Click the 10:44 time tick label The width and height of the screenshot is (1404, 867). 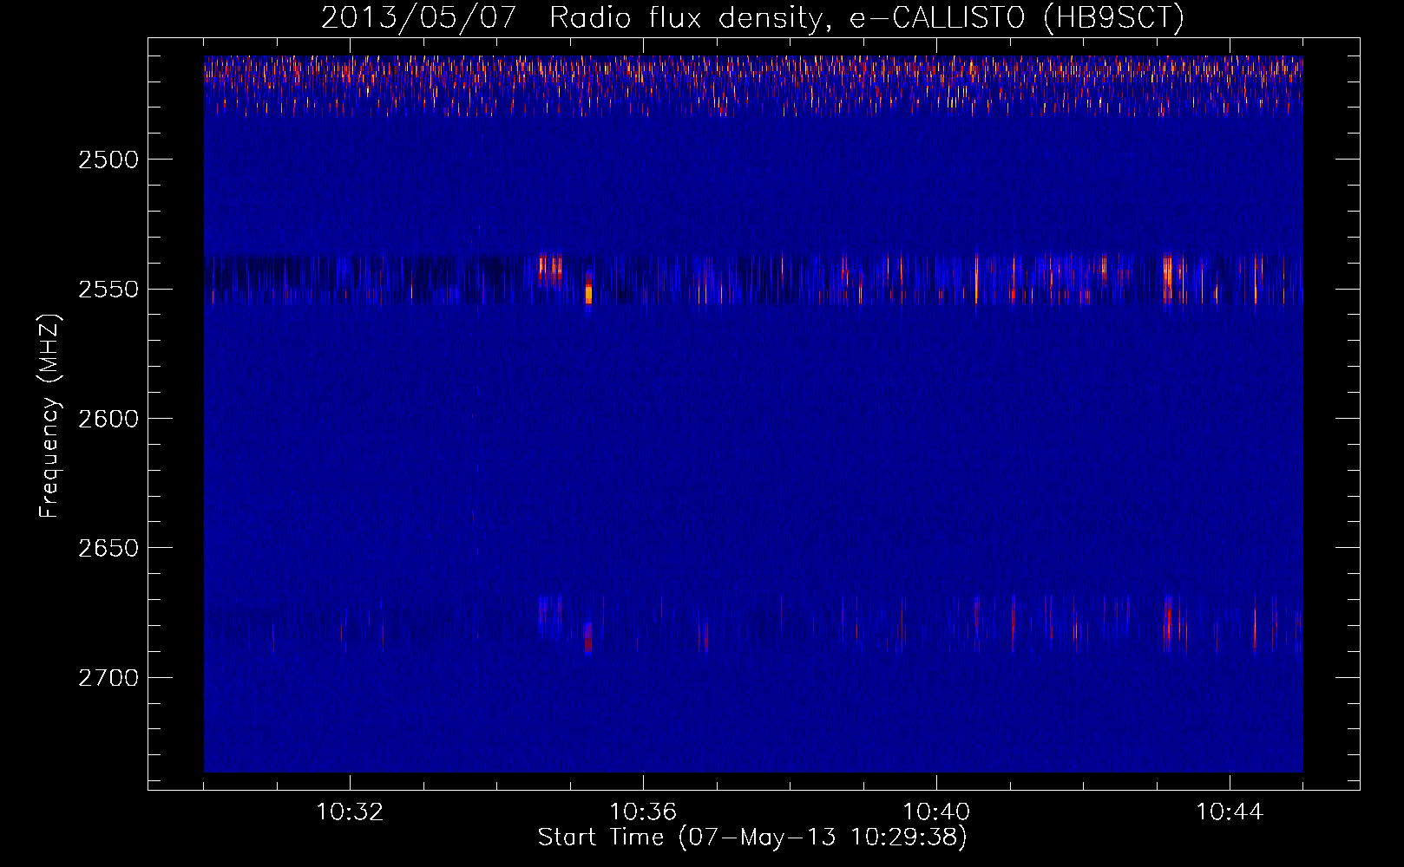click(x=1230, y=812)
